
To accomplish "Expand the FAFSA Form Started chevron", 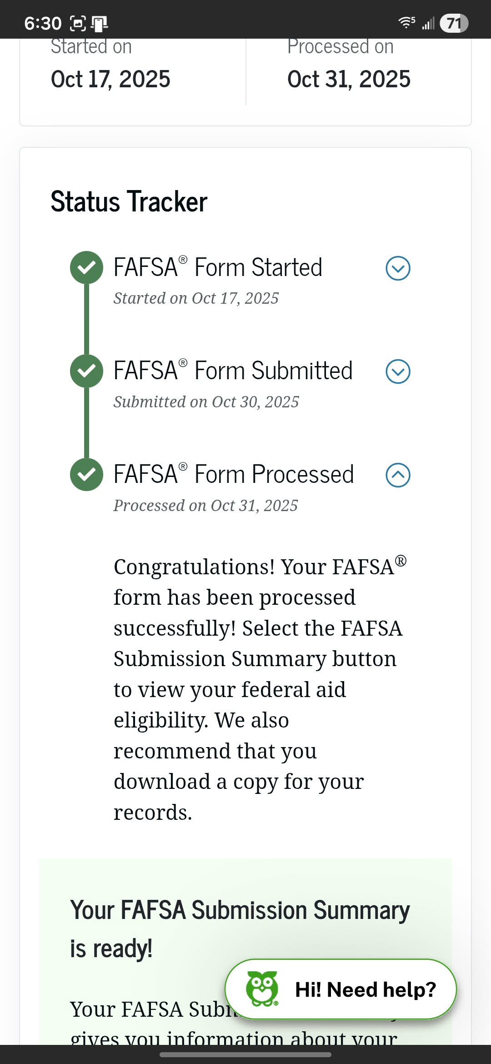I will [398, 268].
